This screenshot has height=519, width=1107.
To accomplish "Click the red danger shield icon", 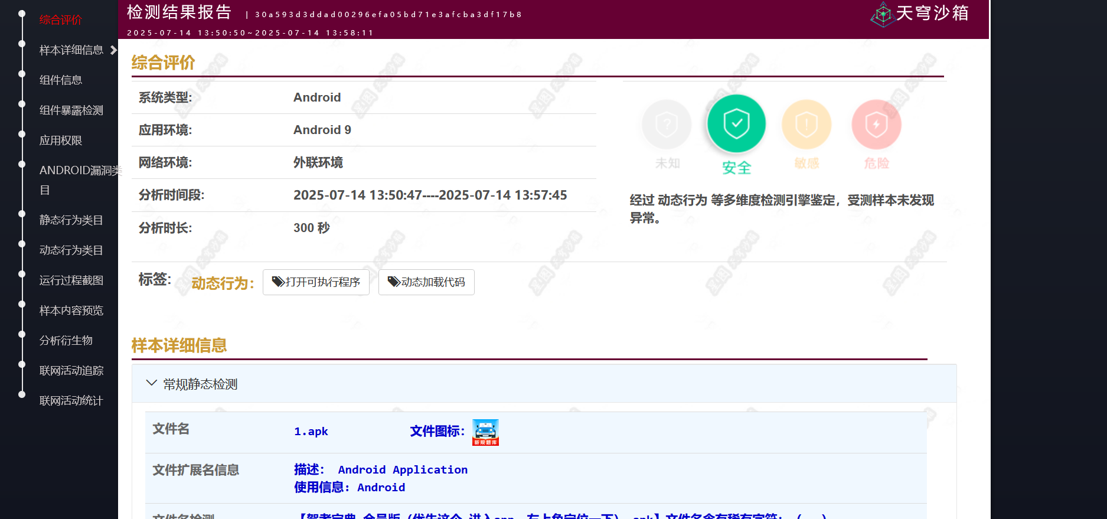I will coord(876,125).
